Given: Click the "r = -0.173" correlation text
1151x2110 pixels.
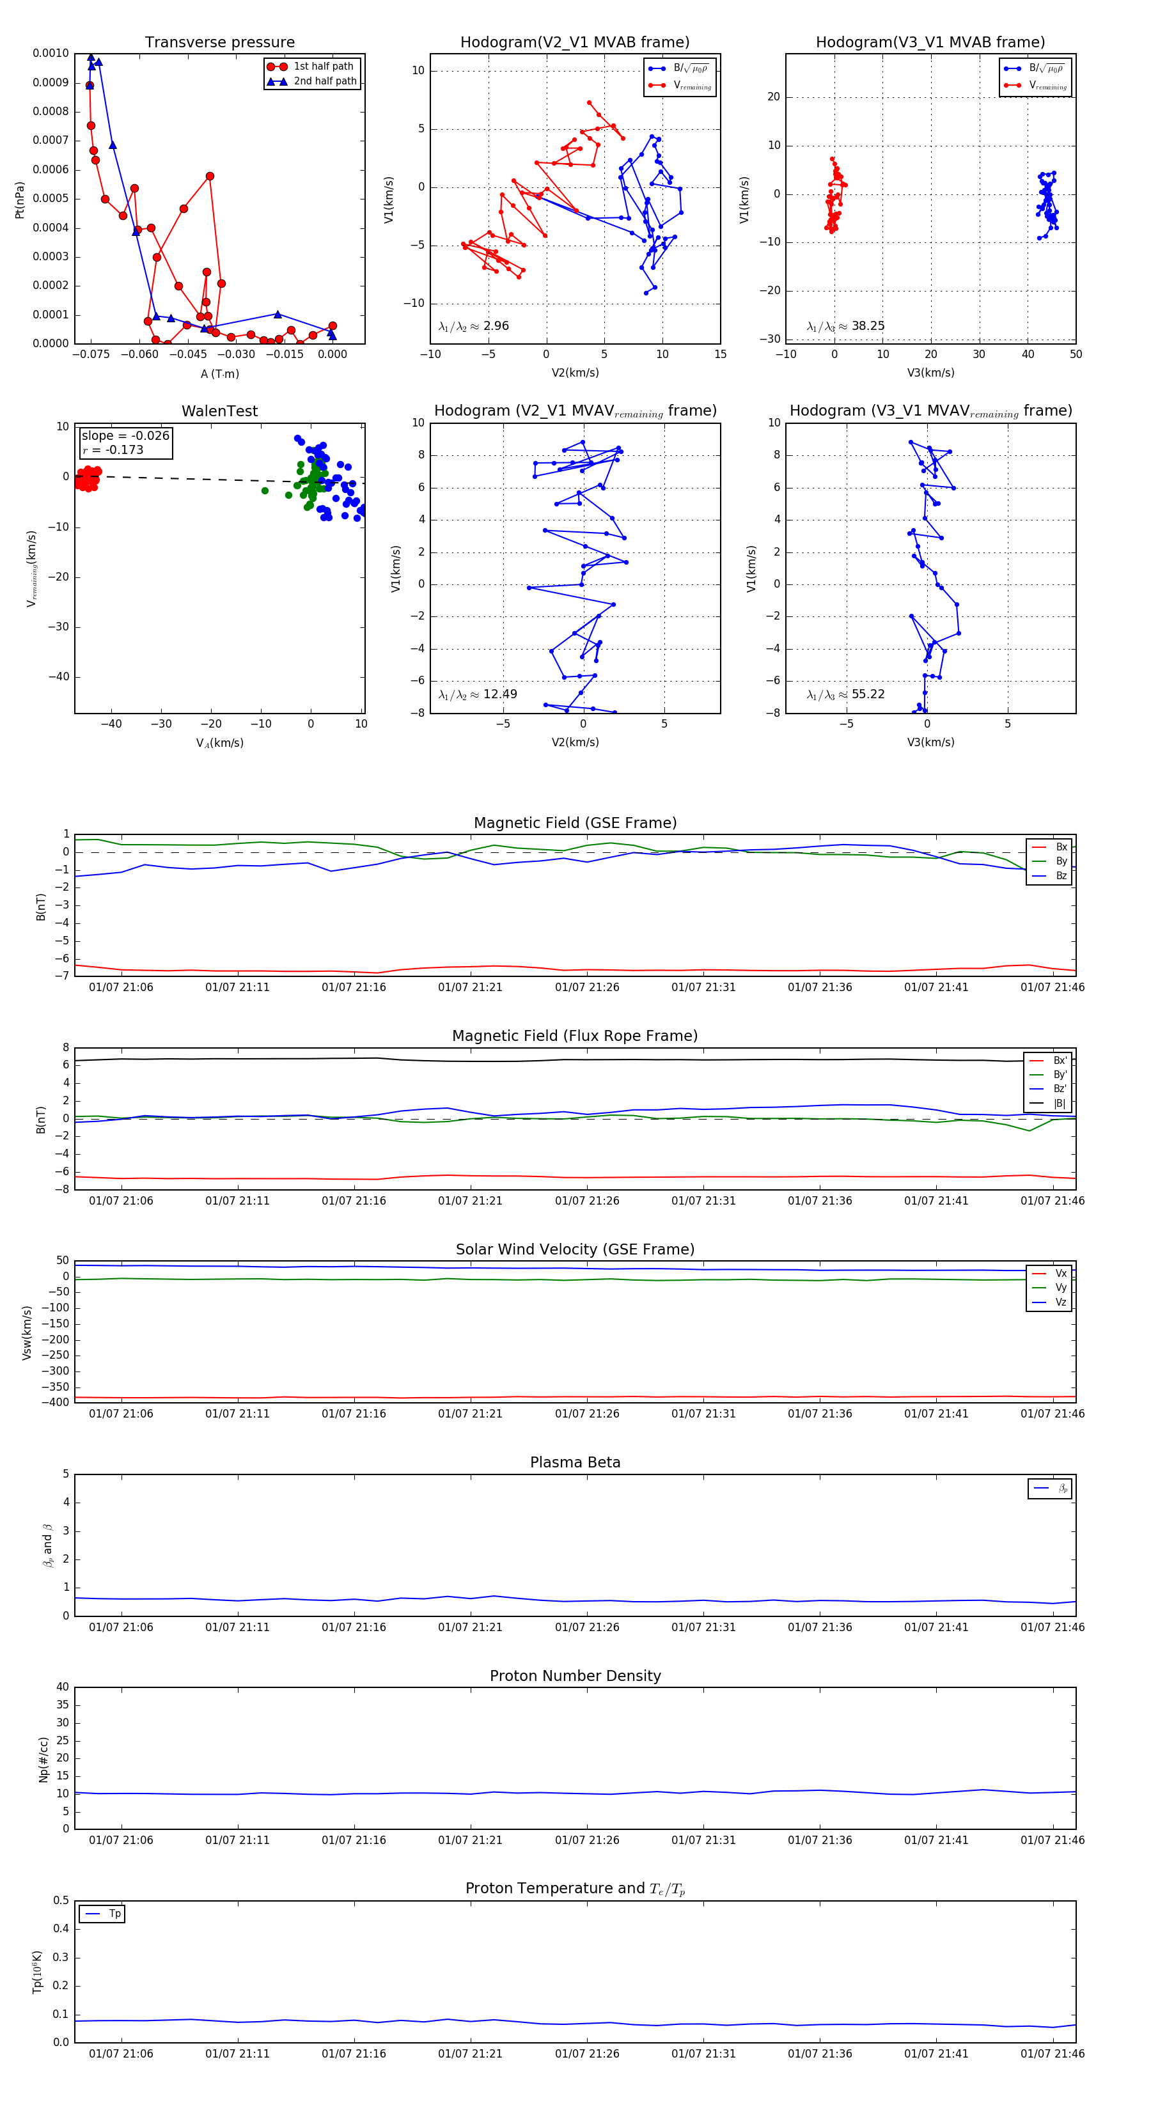Looking at the screenshot, I should pos(113,449).
